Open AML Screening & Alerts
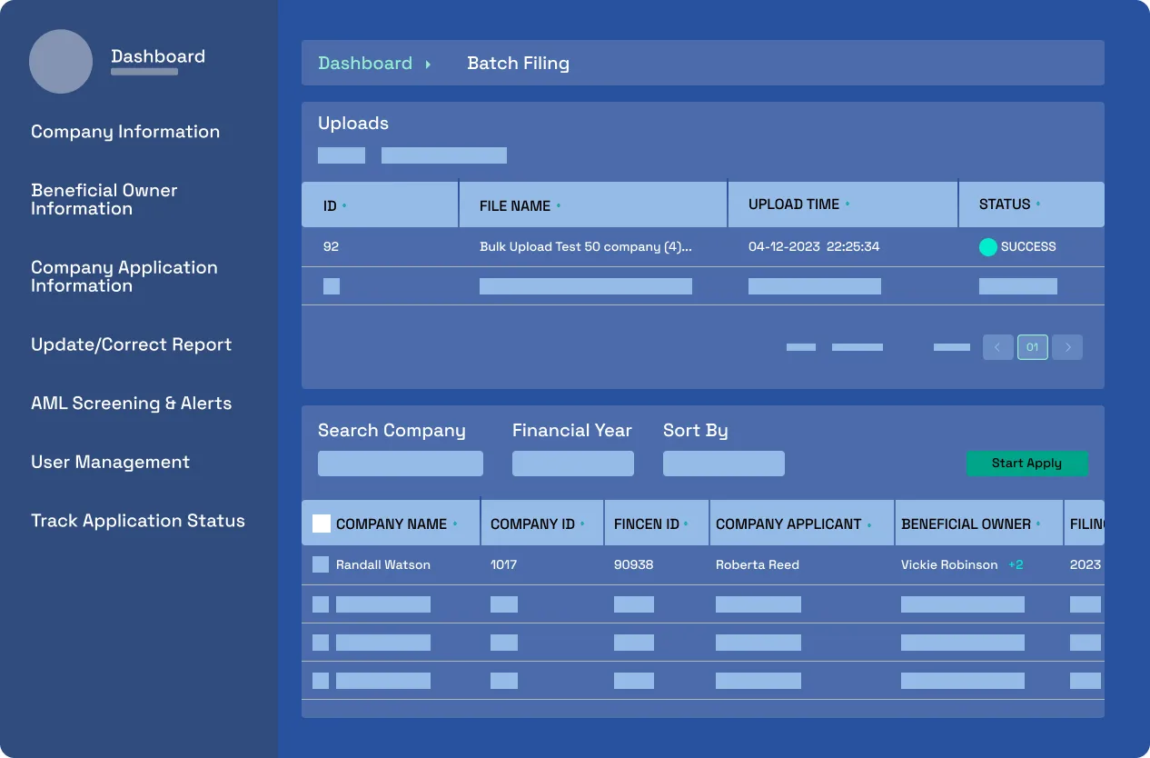Screen dimensions: 1150x758 (x=131, y=403)
